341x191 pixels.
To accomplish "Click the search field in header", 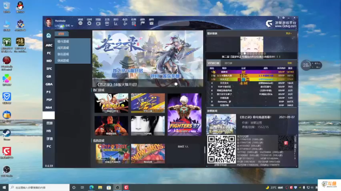I will tap(173, 23).
